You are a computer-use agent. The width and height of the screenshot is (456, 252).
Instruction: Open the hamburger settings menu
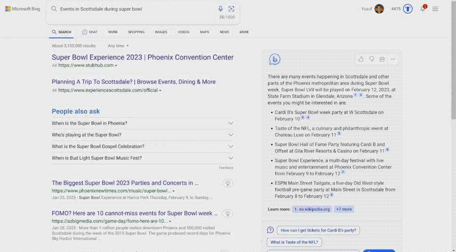435,9
